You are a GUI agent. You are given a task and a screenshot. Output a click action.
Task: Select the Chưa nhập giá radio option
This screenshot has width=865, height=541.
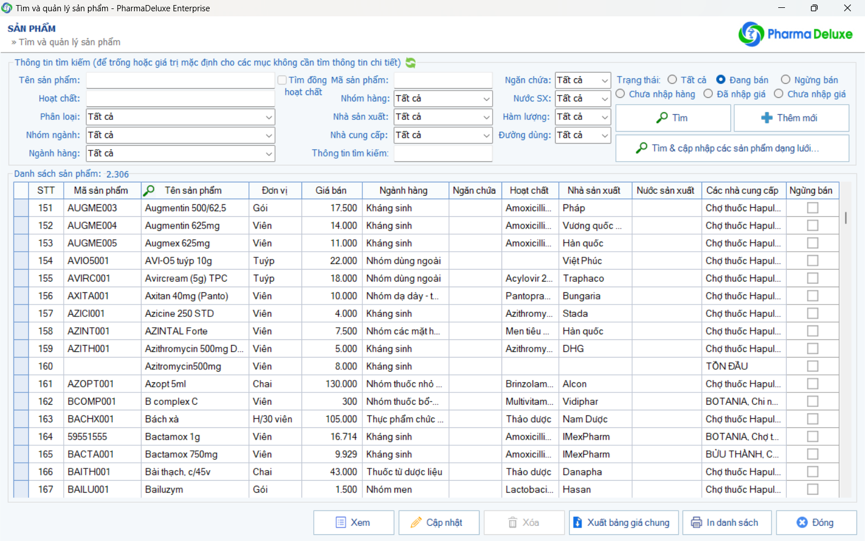pos(779,94)
